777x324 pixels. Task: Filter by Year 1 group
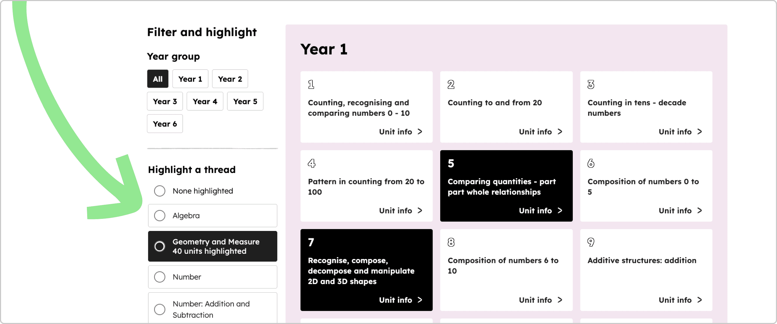[190, 79]
